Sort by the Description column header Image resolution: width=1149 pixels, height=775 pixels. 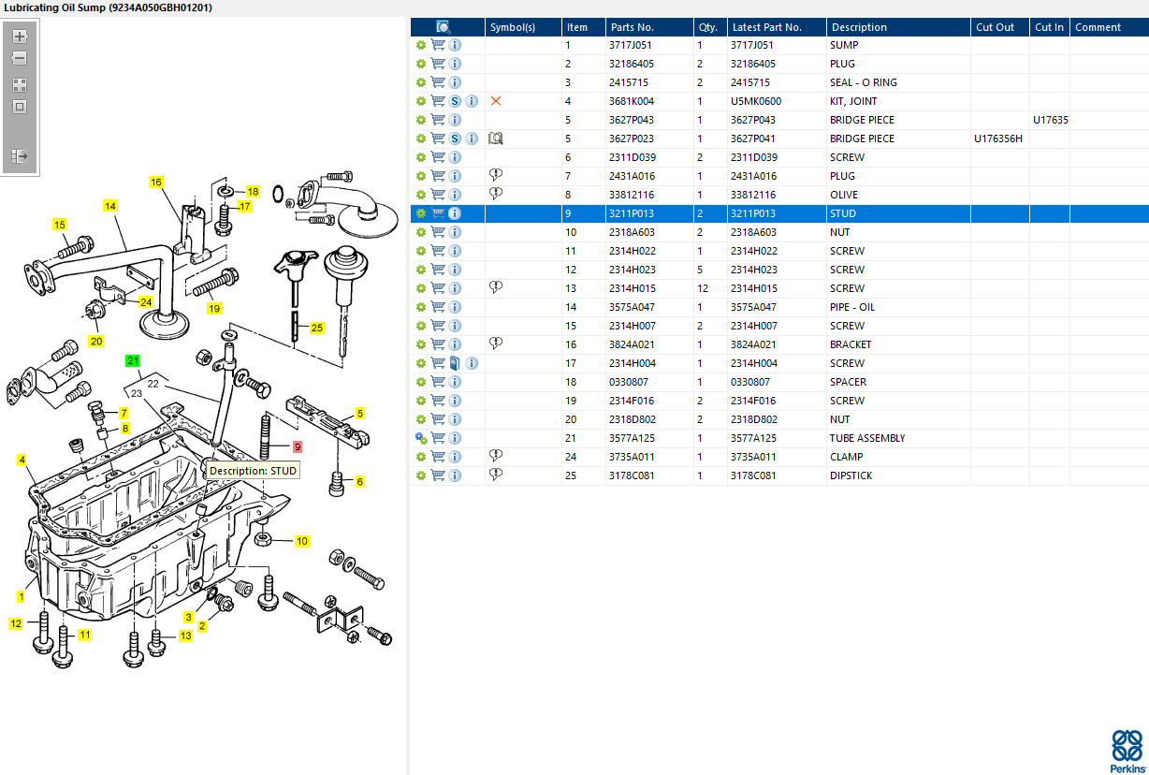898,27
